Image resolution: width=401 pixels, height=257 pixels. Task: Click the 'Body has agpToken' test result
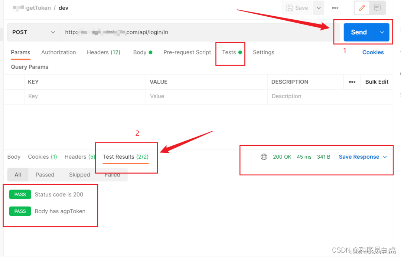pos(60,211)
